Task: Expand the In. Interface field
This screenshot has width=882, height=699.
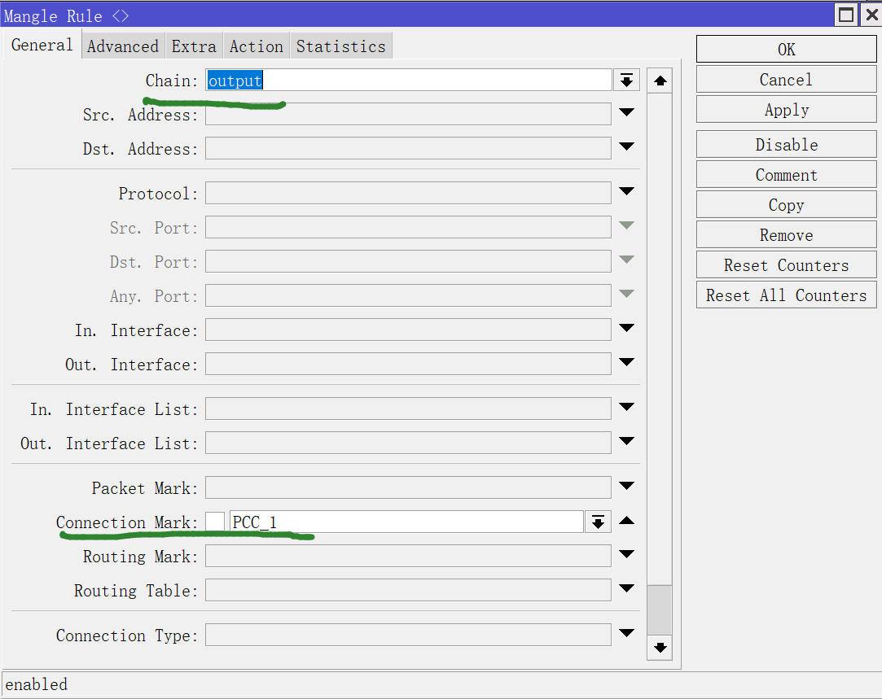Action: 625,329
